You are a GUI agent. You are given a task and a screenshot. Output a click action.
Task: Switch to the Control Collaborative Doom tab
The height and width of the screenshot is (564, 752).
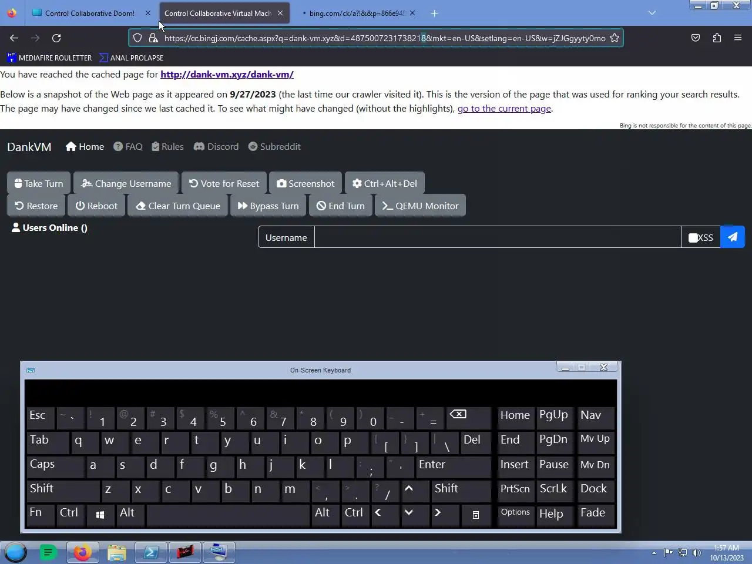(x=90, y=13)
